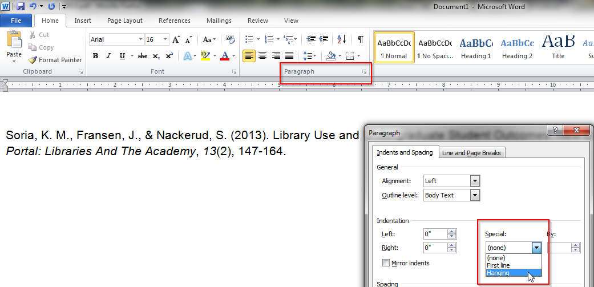Toggle underline formatting

(122, 56)
